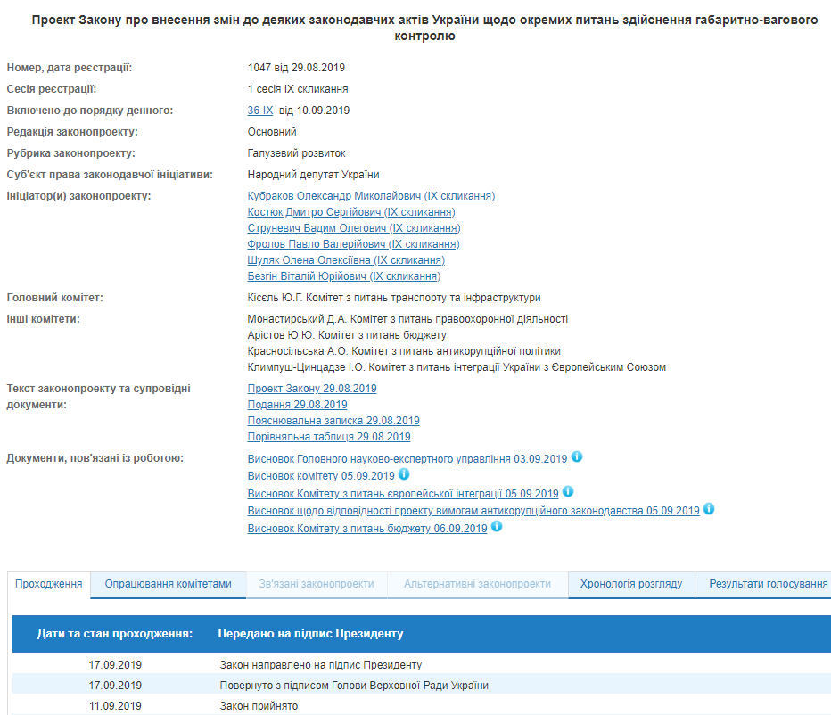This screenshot has height=715, width=831.
Task: Open Пояснювальна записка 29.08.2019 document
Action: tap(333, 421)
